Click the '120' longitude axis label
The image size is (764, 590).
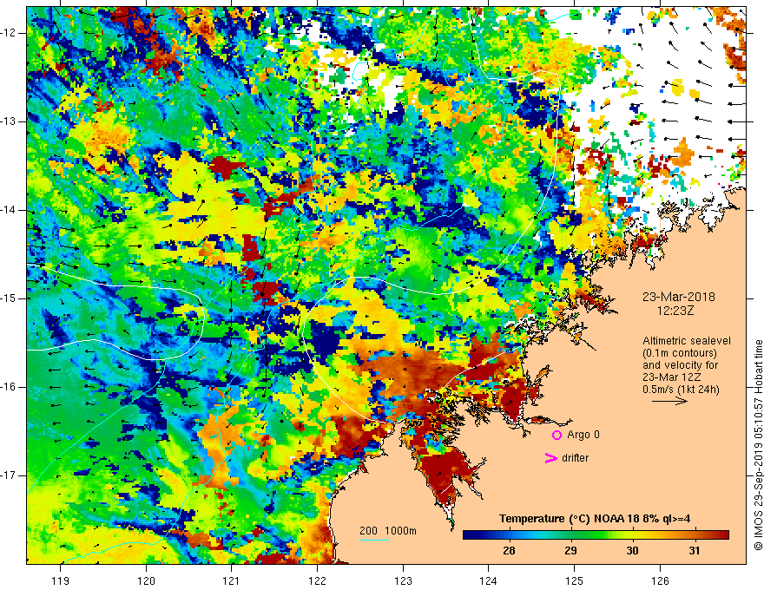[146, 580]
